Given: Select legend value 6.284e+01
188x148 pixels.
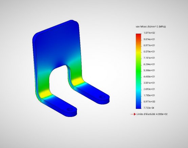Looking at the screenshot, I should pos(149,64).
